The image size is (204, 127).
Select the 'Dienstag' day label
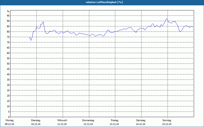coord(36,120)
